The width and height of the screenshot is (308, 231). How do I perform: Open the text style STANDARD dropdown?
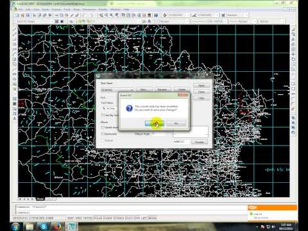pos(179,15)
